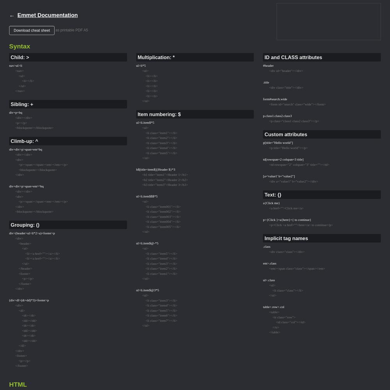Image resolution: width=390 pixels, height=390 pixels.
Task: Select the p.class1.class2.class3 abbreviation
Action: [277, 116]
